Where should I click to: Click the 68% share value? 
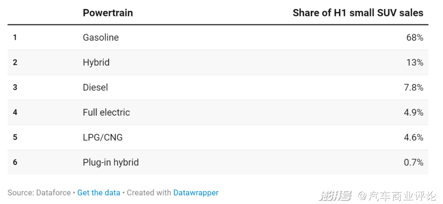tap(415, 38)
